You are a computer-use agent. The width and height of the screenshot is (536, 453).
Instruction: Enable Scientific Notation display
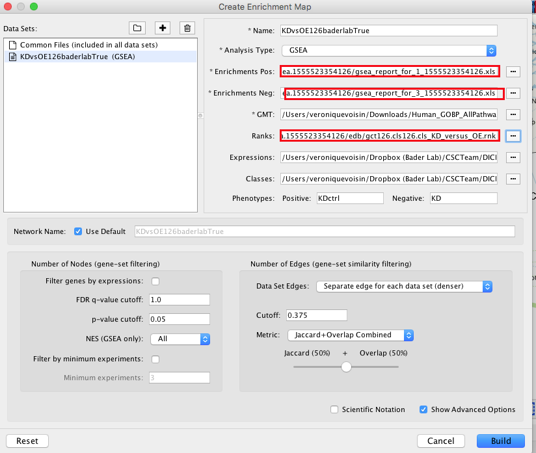point(334,409)
